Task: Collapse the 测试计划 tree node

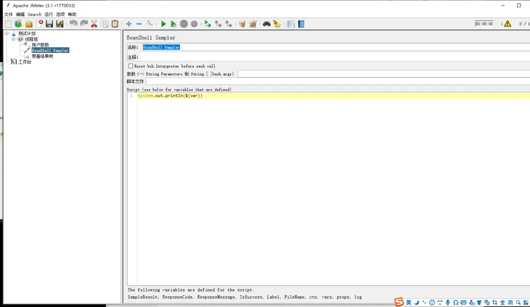Action: (x=6, y=33)
